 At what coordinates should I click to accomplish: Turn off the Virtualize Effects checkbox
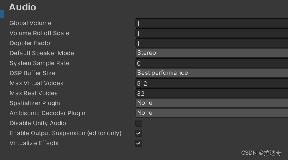(x=138, y=143)
